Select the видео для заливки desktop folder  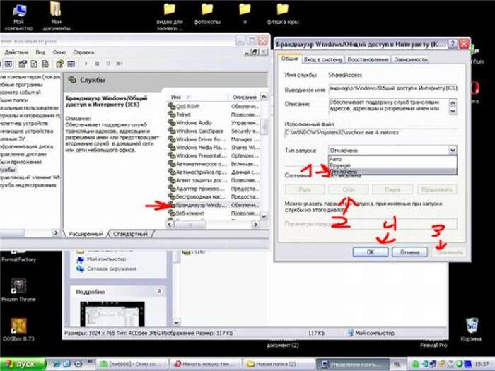pos(170,16)
